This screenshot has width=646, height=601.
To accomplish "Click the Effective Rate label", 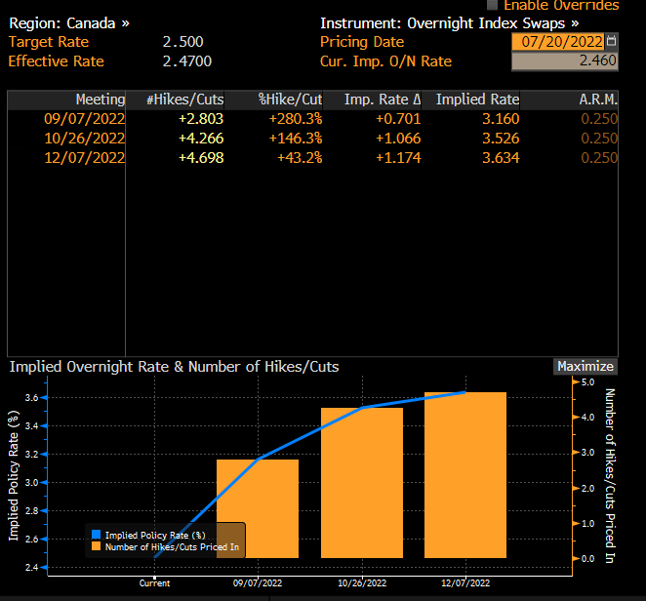I will coord(56,61).
